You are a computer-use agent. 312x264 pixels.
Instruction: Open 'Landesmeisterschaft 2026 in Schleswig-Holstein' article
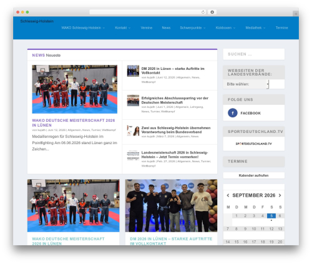(x=175, y=155)
